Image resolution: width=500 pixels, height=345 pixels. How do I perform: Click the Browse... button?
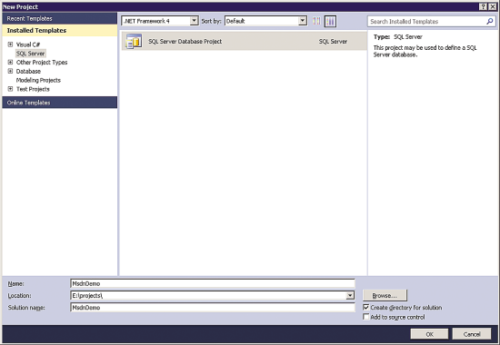[x=385, y=295]
